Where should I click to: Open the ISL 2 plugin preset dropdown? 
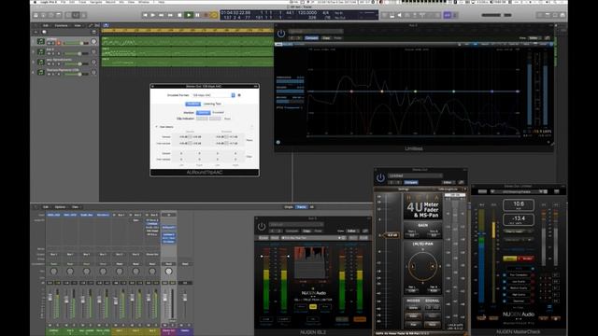(296, 224)
